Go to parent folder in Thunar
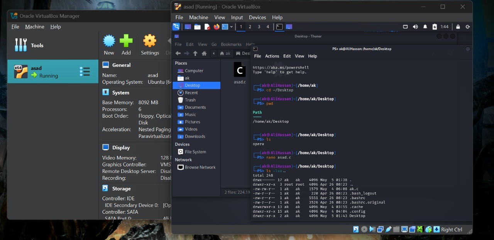 point(195,53)
